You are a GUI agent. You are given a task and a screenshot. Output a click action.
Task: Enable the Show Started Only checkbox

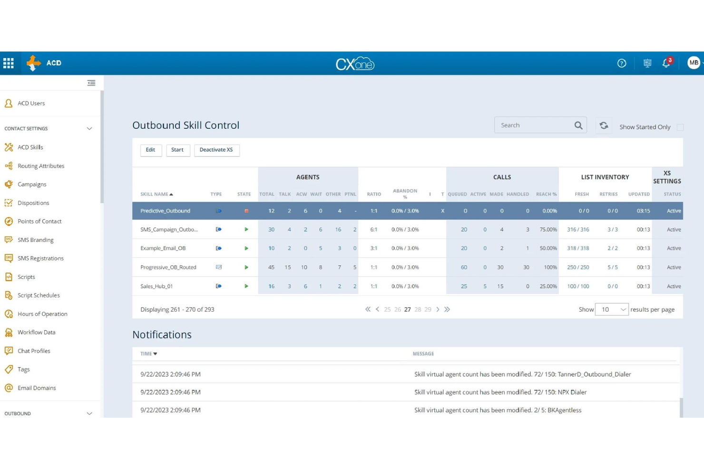[680, 127]
